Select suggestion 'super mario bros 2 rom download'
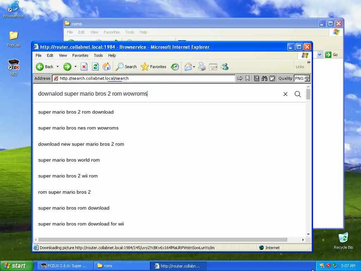 point(76,112)
